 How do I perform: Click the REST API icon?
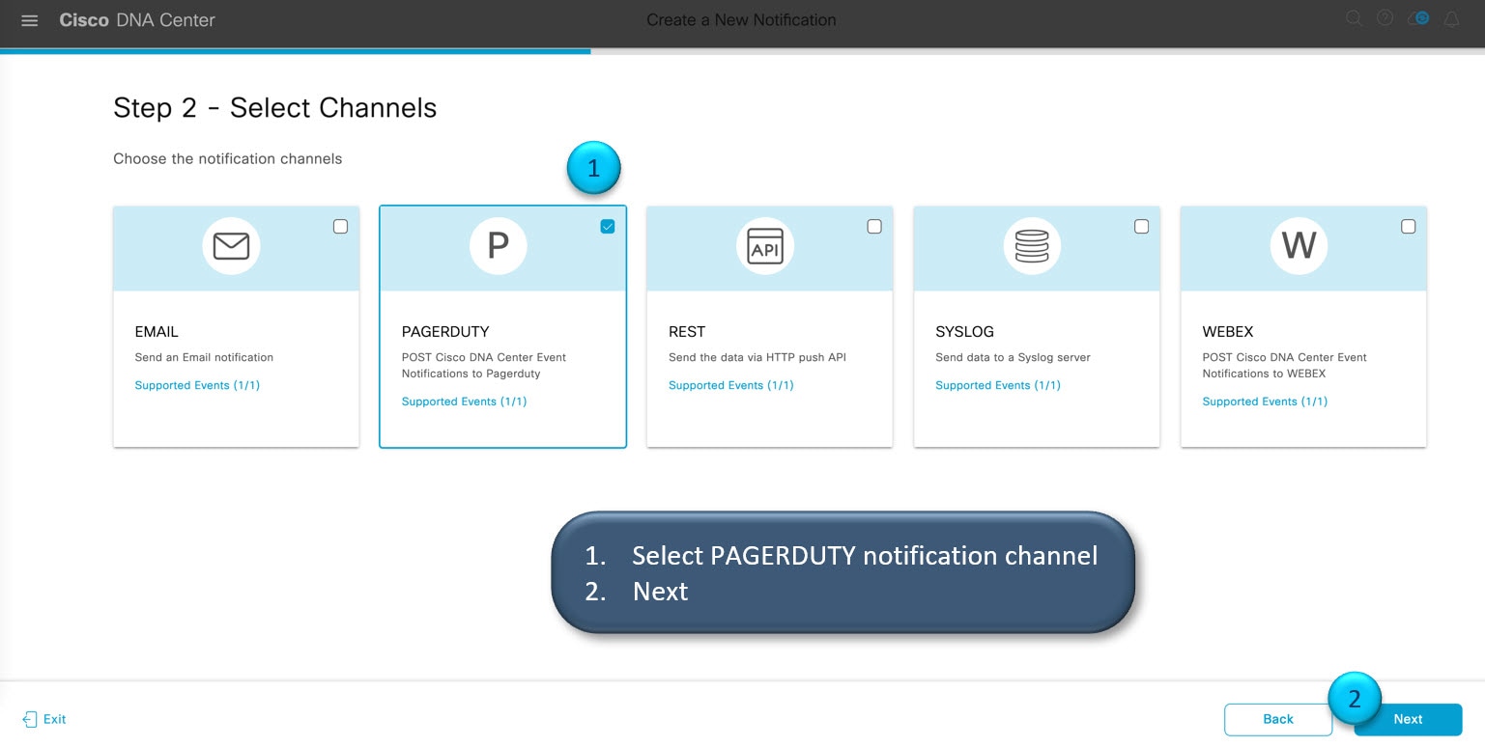[765, 246]
